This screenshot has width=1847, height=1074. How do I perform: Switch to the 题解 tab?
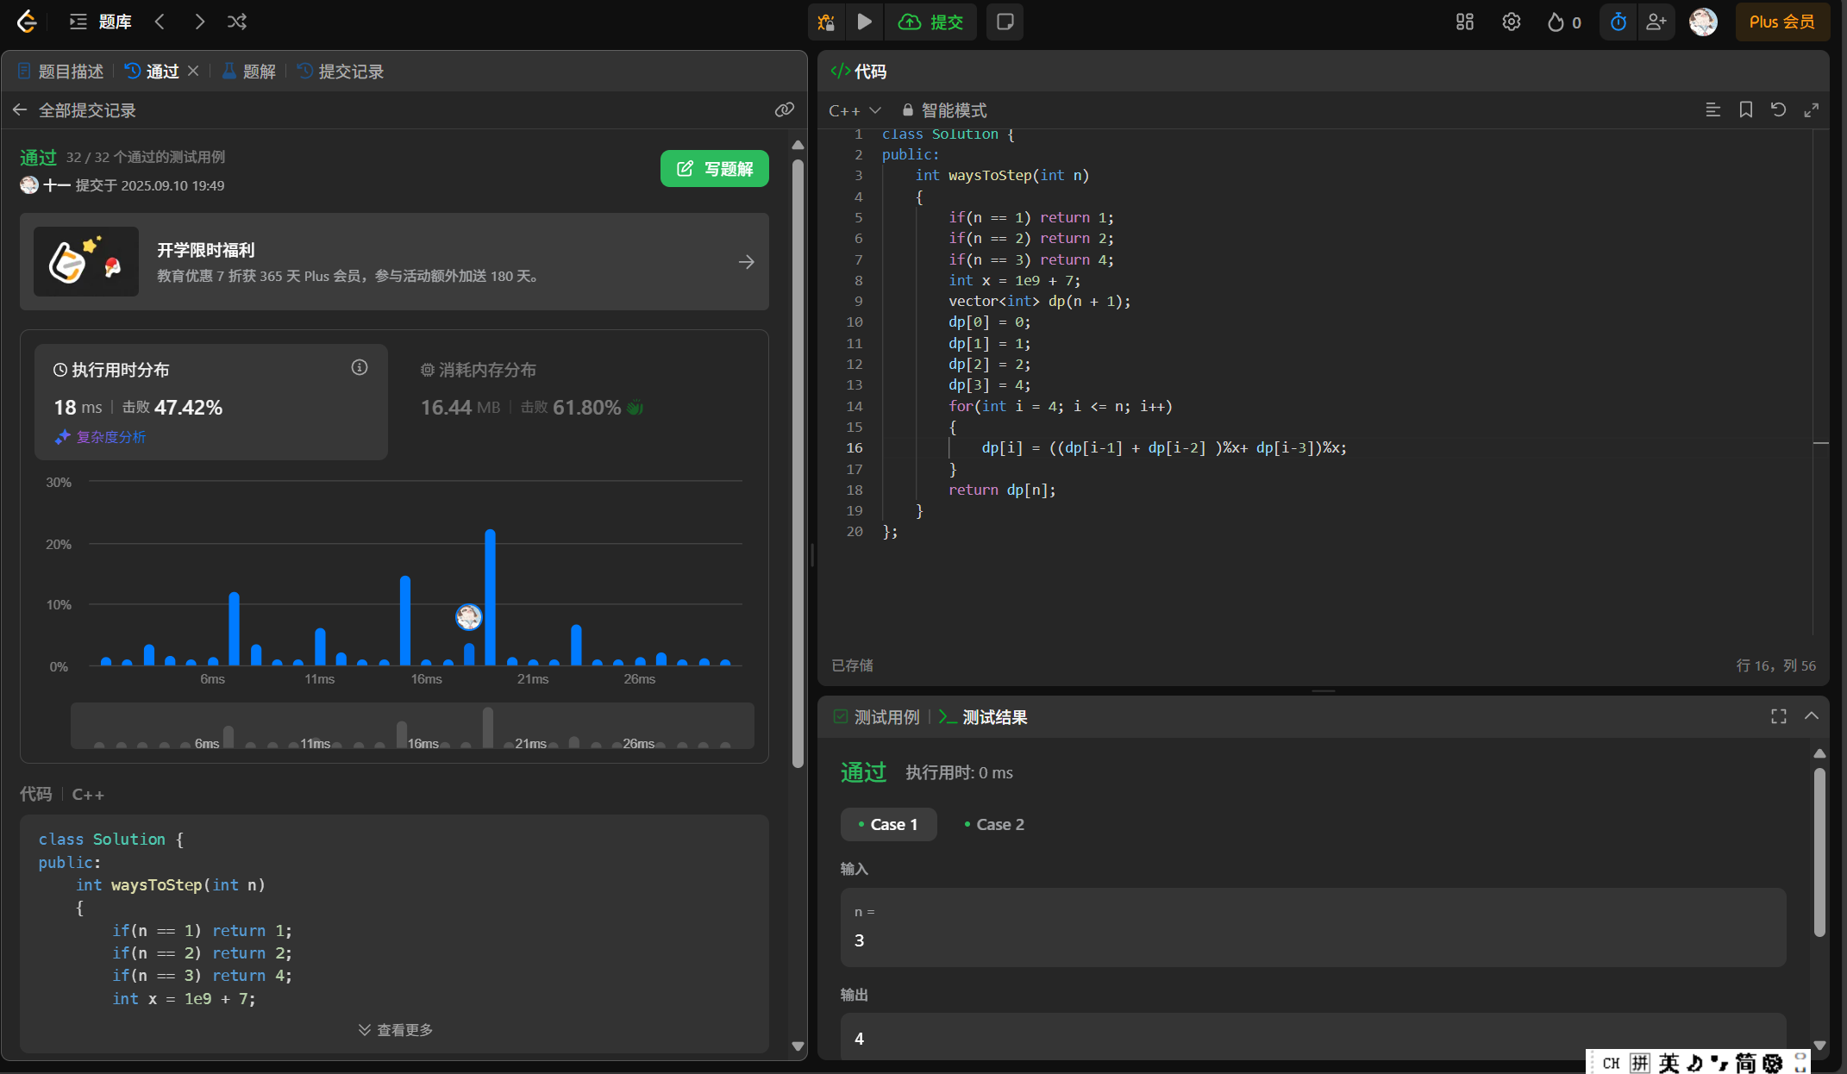[x=249, y=72]
